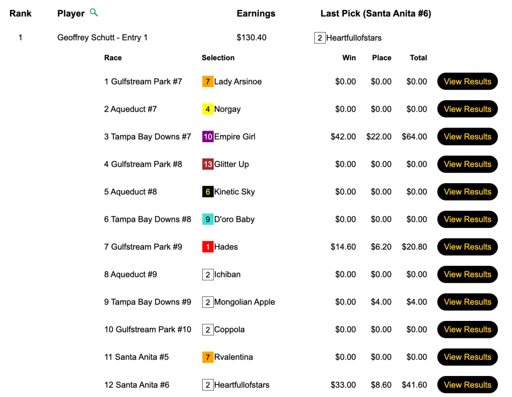Click black number 6 badge for Kinetic Sky

click(x=208, y=192)
